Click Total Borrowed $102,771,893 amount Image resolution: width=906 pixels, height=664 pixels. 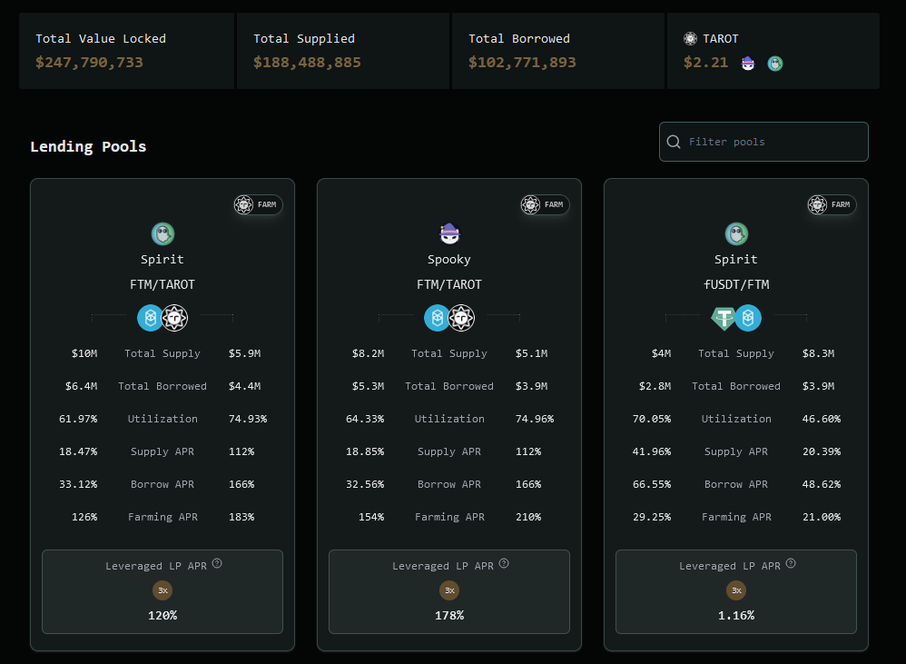coord(522,63)
